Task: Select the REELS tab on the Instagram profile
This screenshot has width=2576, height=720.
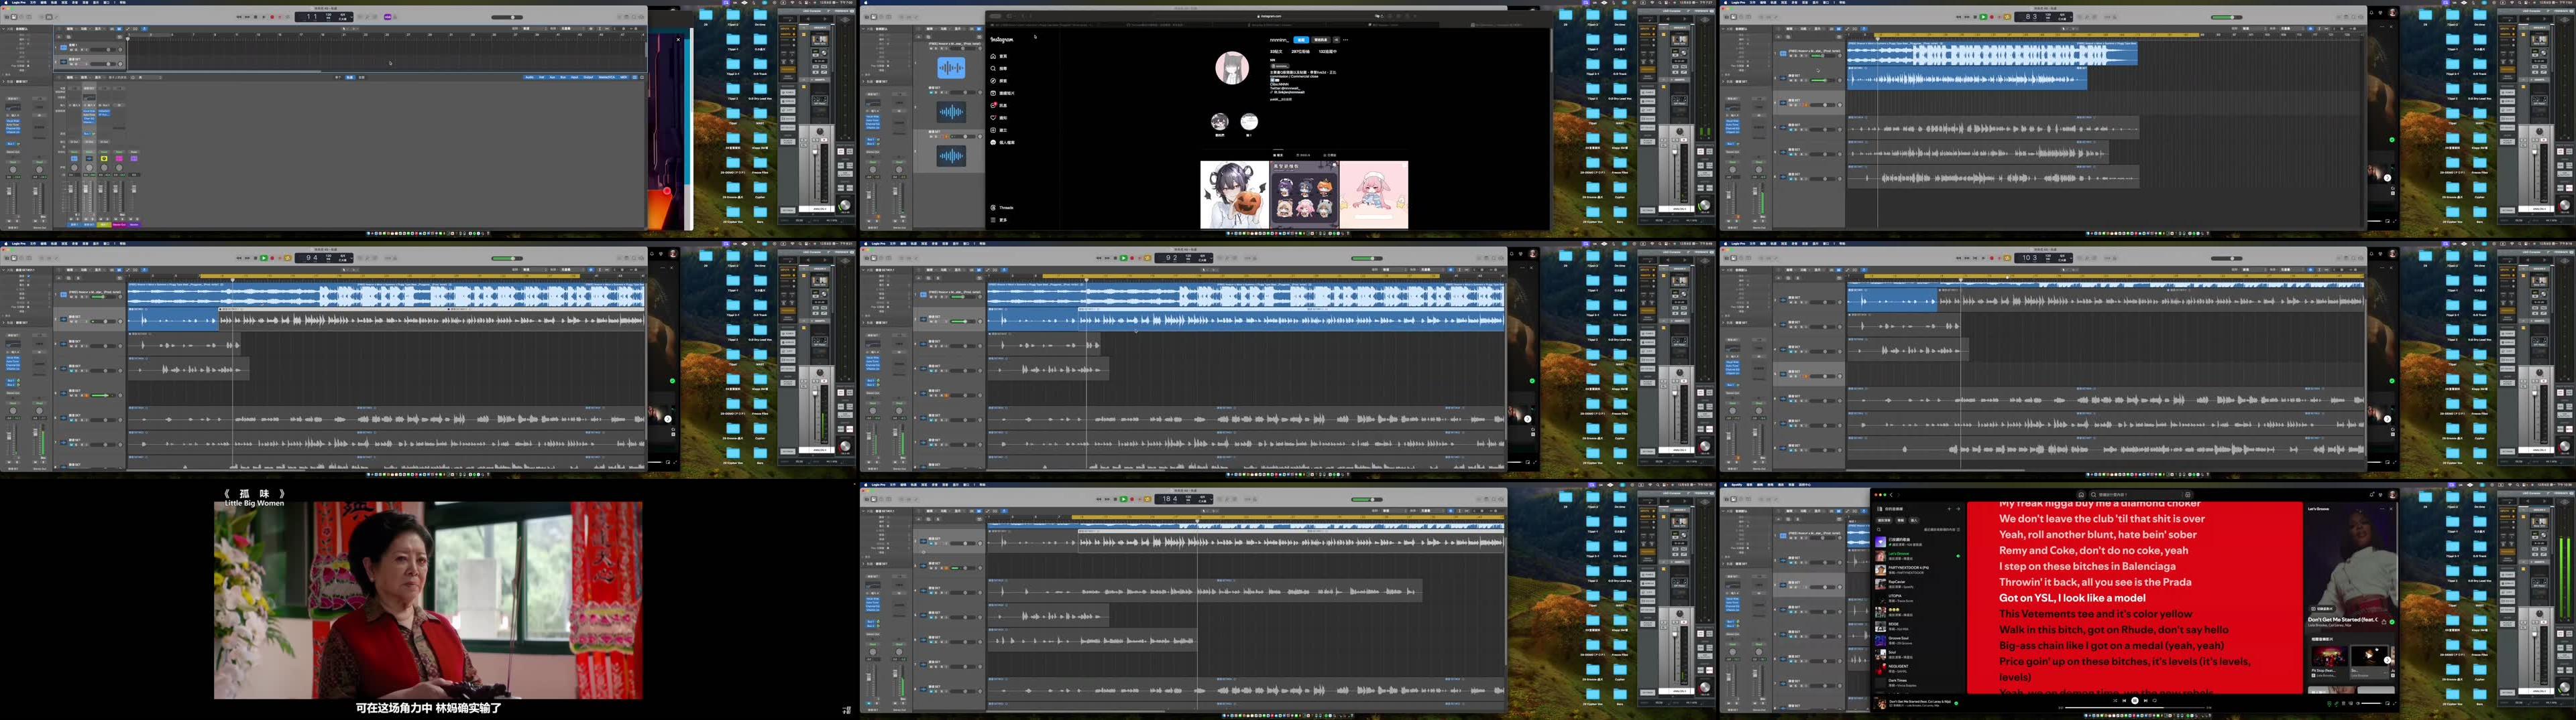Action: click(1304, 156)
